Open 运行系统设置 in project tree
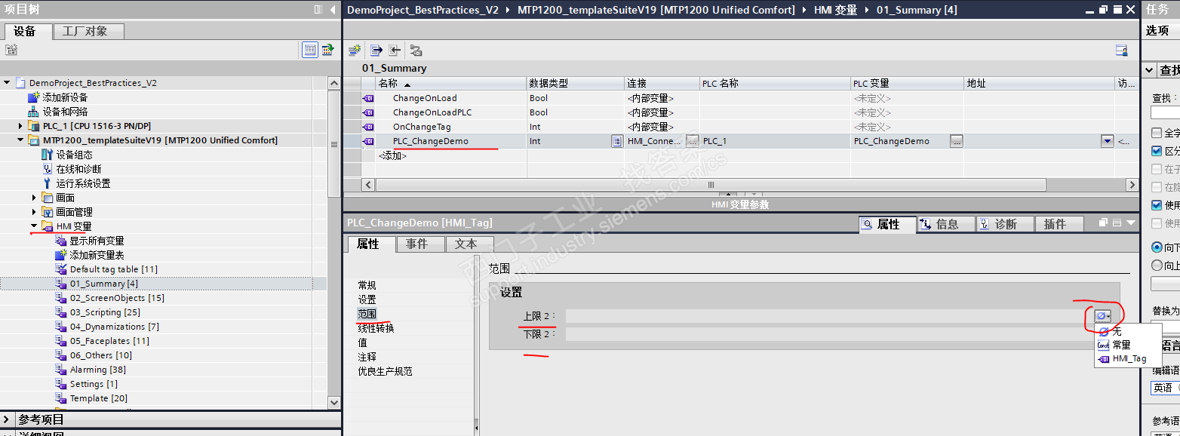This screenshot has width=1180, height=436. [x=83, y=183]
